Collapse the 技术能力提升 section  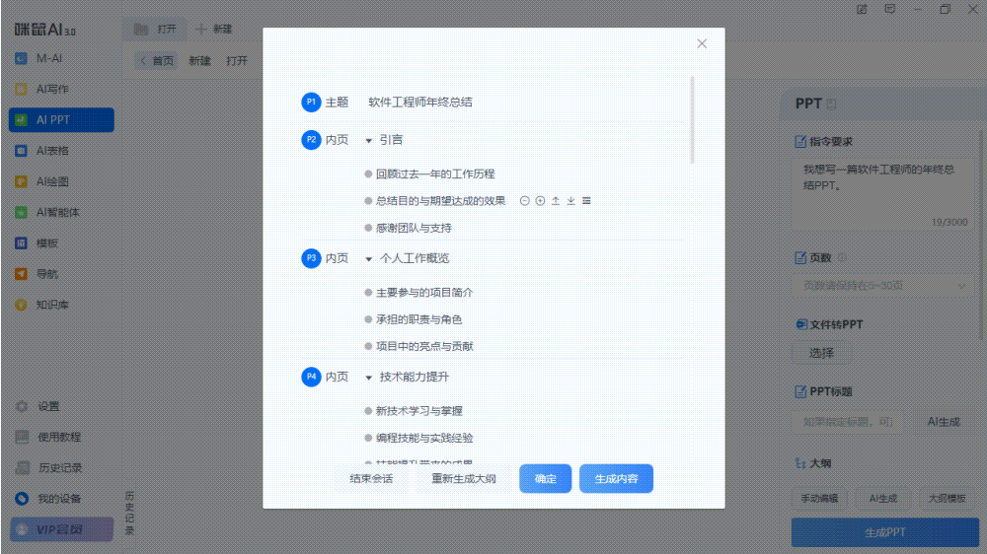(x=369, y=378)
